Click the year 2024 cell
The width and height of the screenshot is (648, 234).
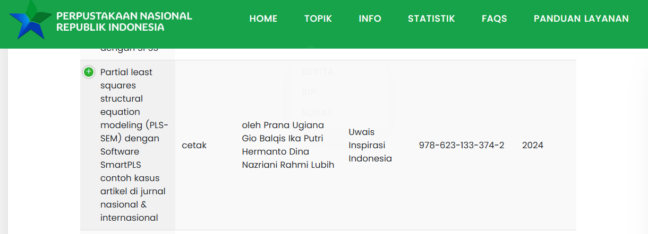coord(532,145)
